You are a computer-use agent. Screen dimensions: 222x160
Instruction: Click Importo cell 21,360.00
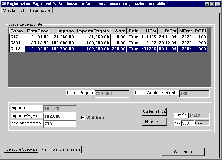(x=63, y=37)
